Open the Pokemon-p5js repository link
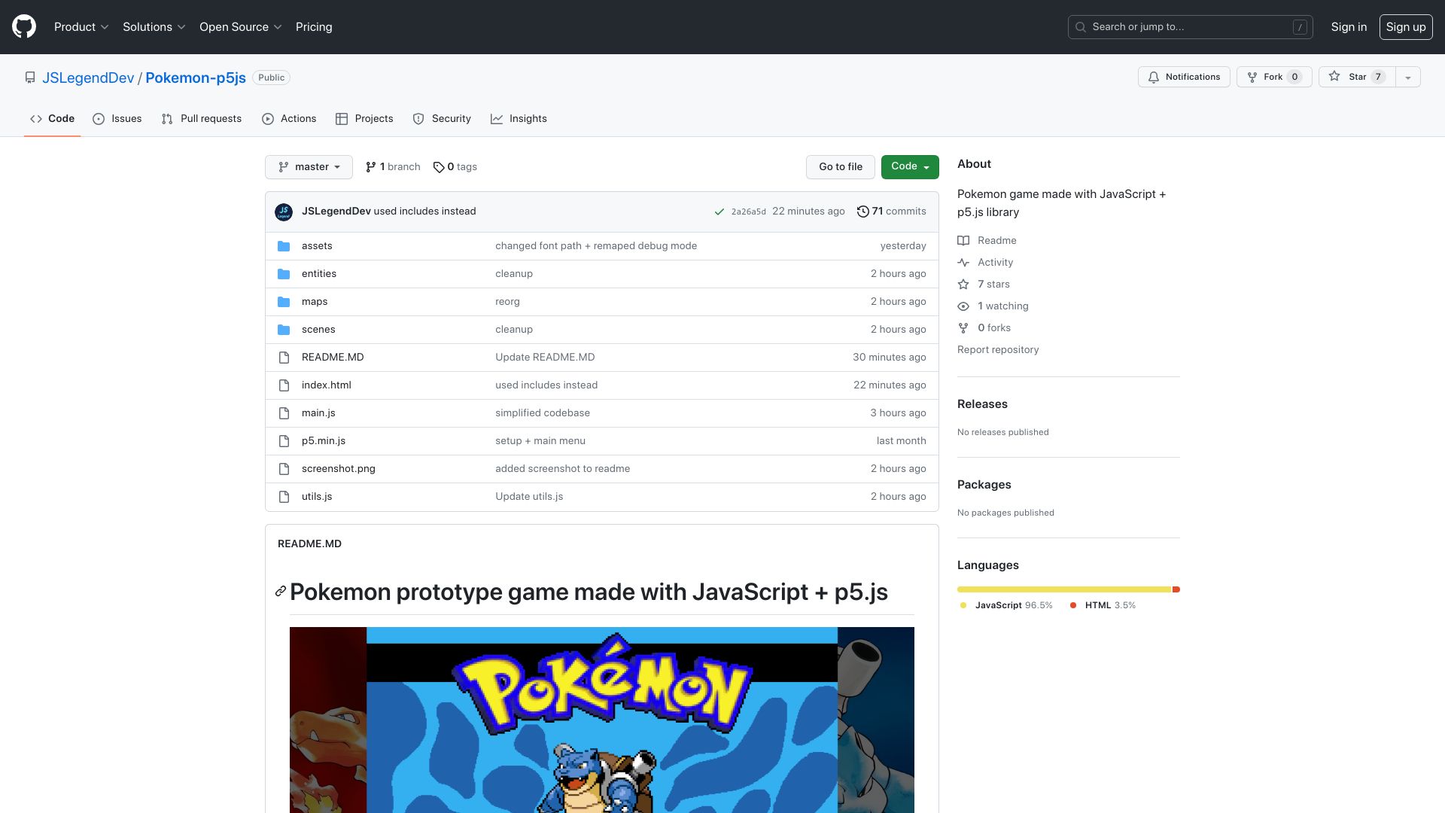This screenshot has width=1445, height=813. [196, 78]
